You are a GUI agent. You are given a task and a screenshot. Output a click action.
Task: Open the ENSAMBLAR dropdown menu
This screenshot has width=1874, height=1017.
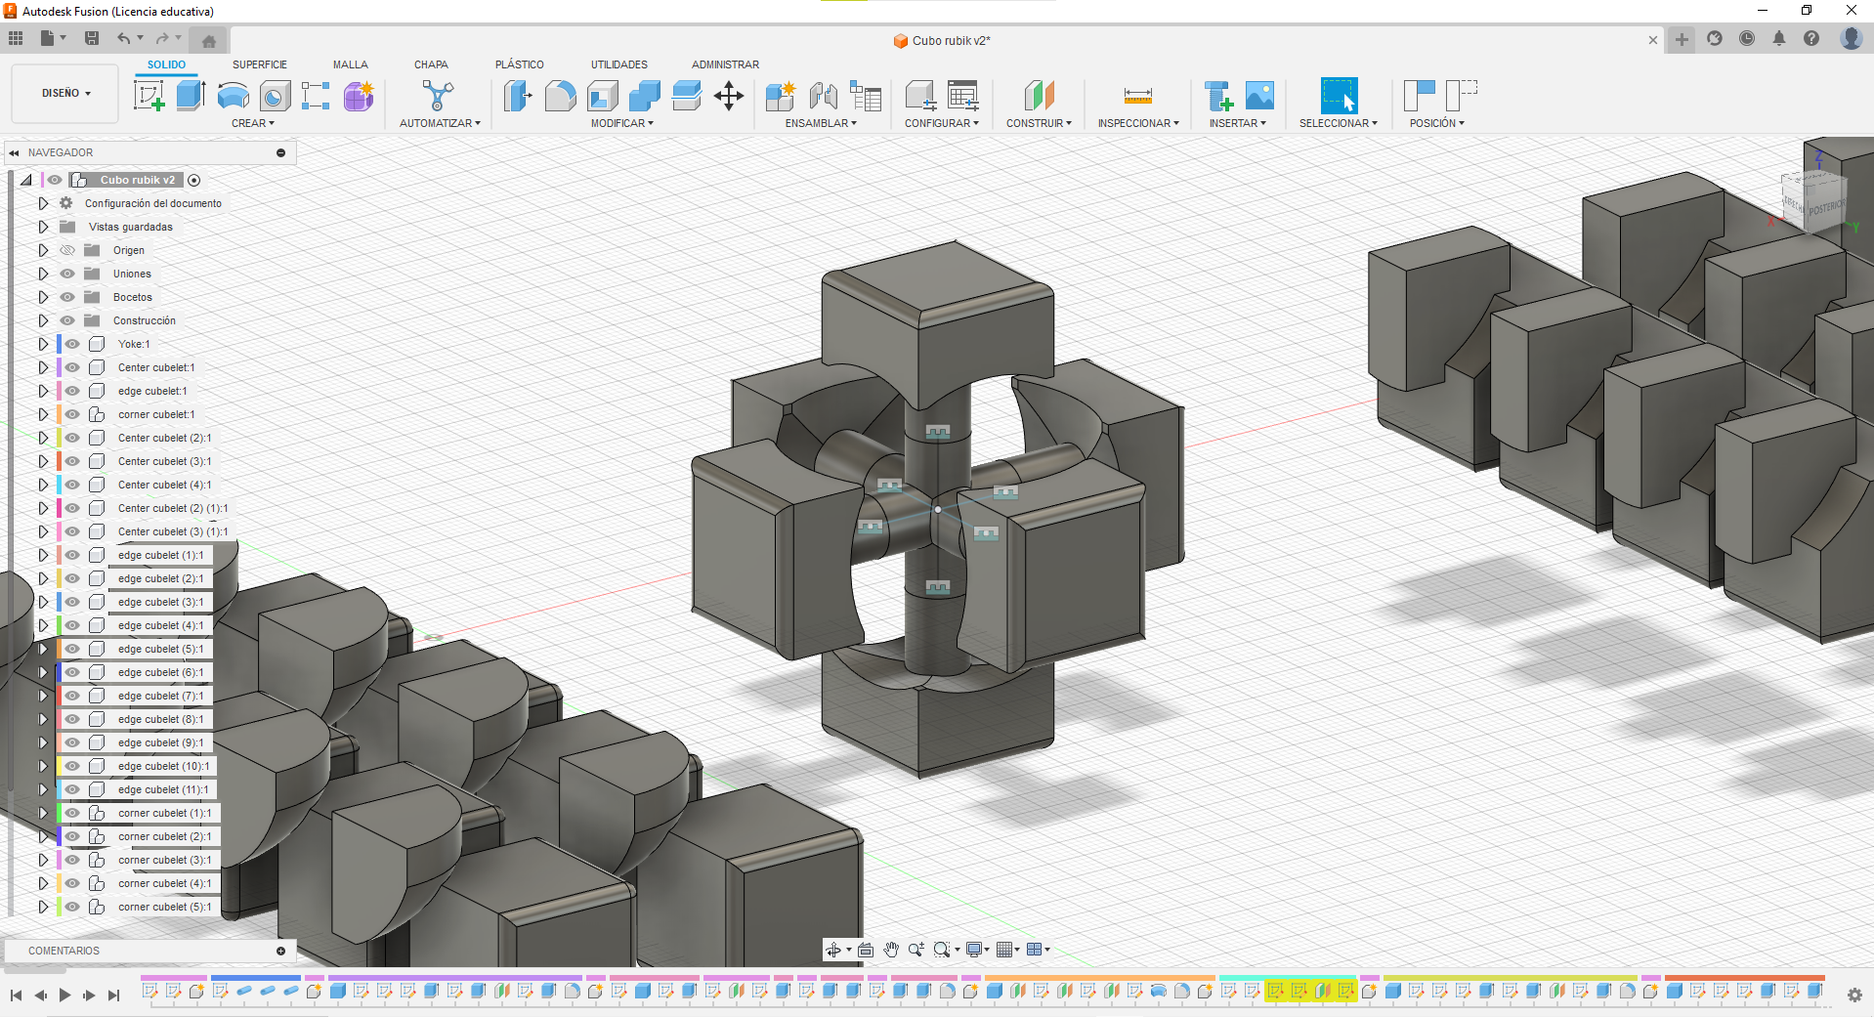(821, 123)
